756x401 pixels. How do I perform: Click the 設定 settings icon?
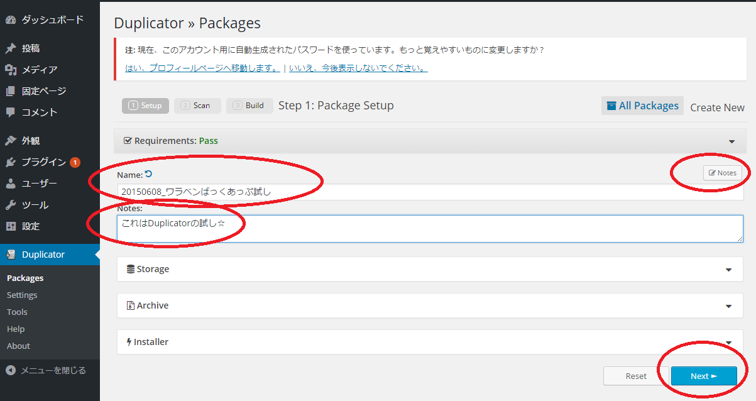point(11,226)
